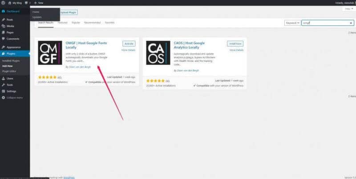The image size is (356, 179).
Task: Open the comments bubble icon in admin bar
Action: click(x=26, y=3)
